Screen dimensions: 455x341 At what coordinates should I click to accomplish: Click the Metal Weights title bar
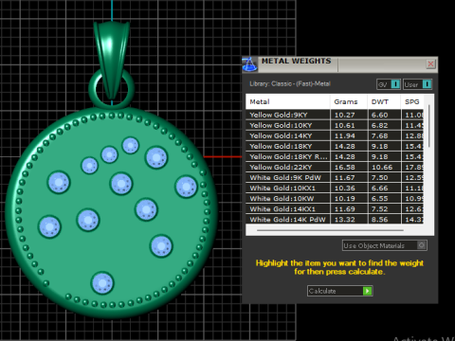click(x=341, y=64)
